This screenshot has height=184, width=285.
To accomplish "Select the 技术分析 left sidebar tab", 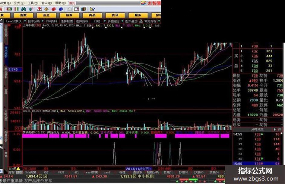I will (x=6, y=52).
